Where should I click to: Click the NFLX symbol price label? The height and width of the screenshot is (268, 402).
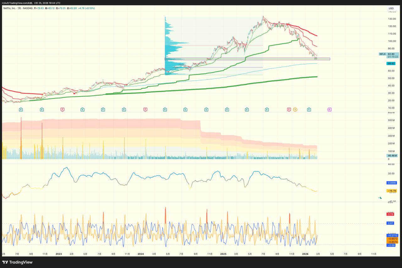click(x=382, y=54)
